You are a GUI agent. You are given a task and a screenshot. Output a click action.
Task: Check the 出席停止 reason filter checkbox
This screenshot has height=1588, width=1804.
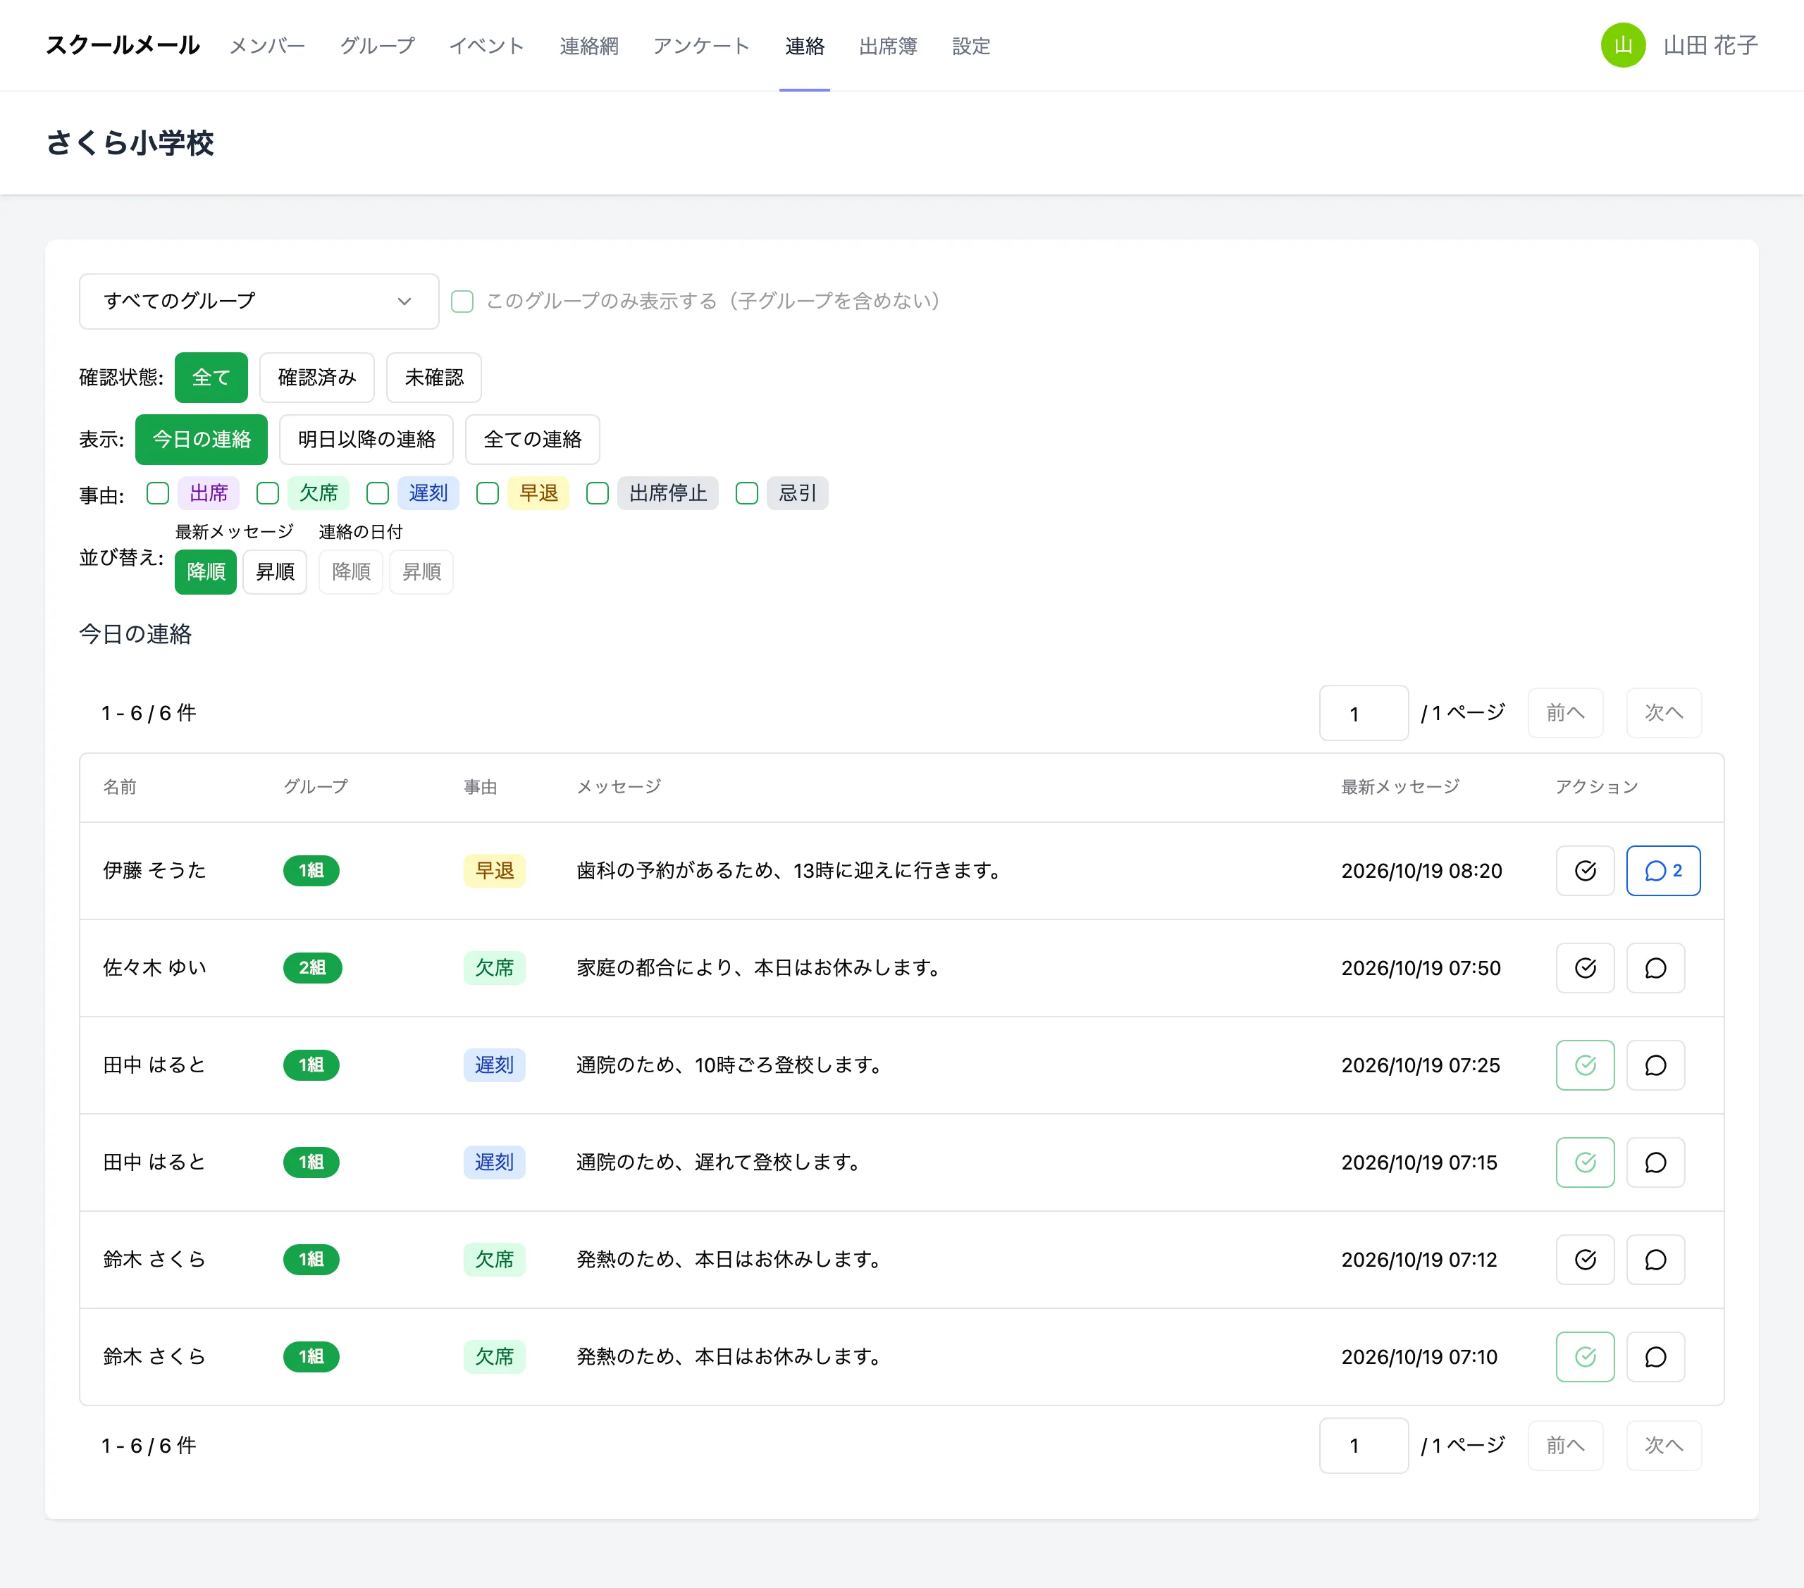598,493
